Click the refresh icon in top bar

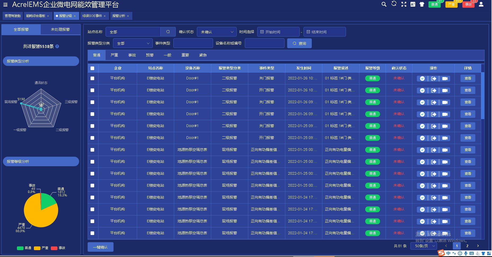coord(394,4)
